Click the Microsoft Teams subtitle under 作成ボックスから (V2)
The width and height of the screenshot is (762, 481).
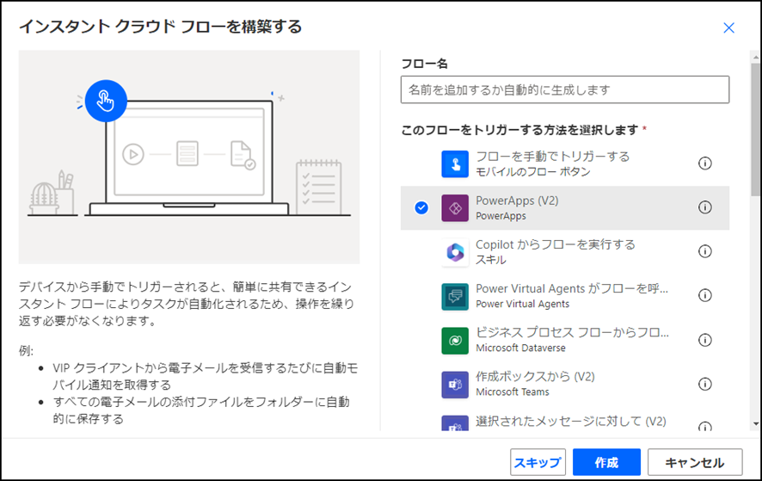click(513, 392)
